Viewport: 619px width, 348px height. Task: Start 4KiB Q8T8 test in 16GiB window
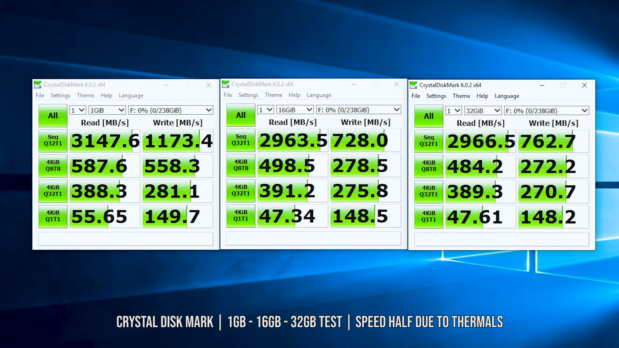pos(241,165)
